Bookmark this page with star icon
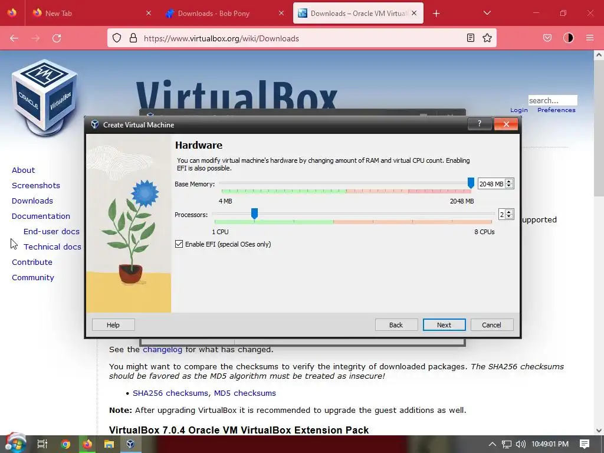 pyautogui.click(x=487, y=38)
